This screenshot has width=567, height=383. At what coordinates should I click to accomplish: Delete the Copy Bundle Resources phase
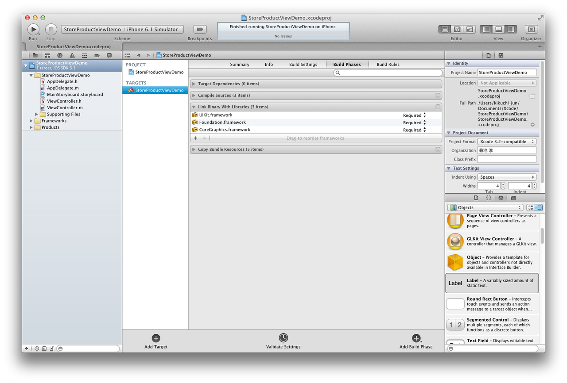pos(438,149)
